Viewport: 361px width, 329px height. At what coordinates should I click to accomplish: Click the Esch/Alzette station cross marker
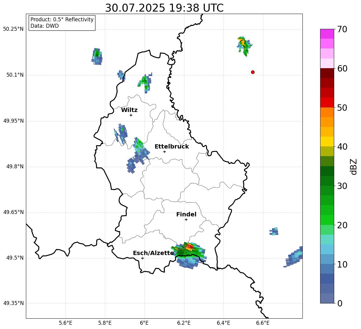tap(142, 258)
